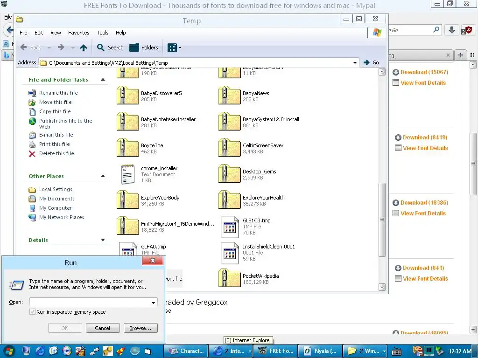Open the Tools menu

tap(102, 33)
